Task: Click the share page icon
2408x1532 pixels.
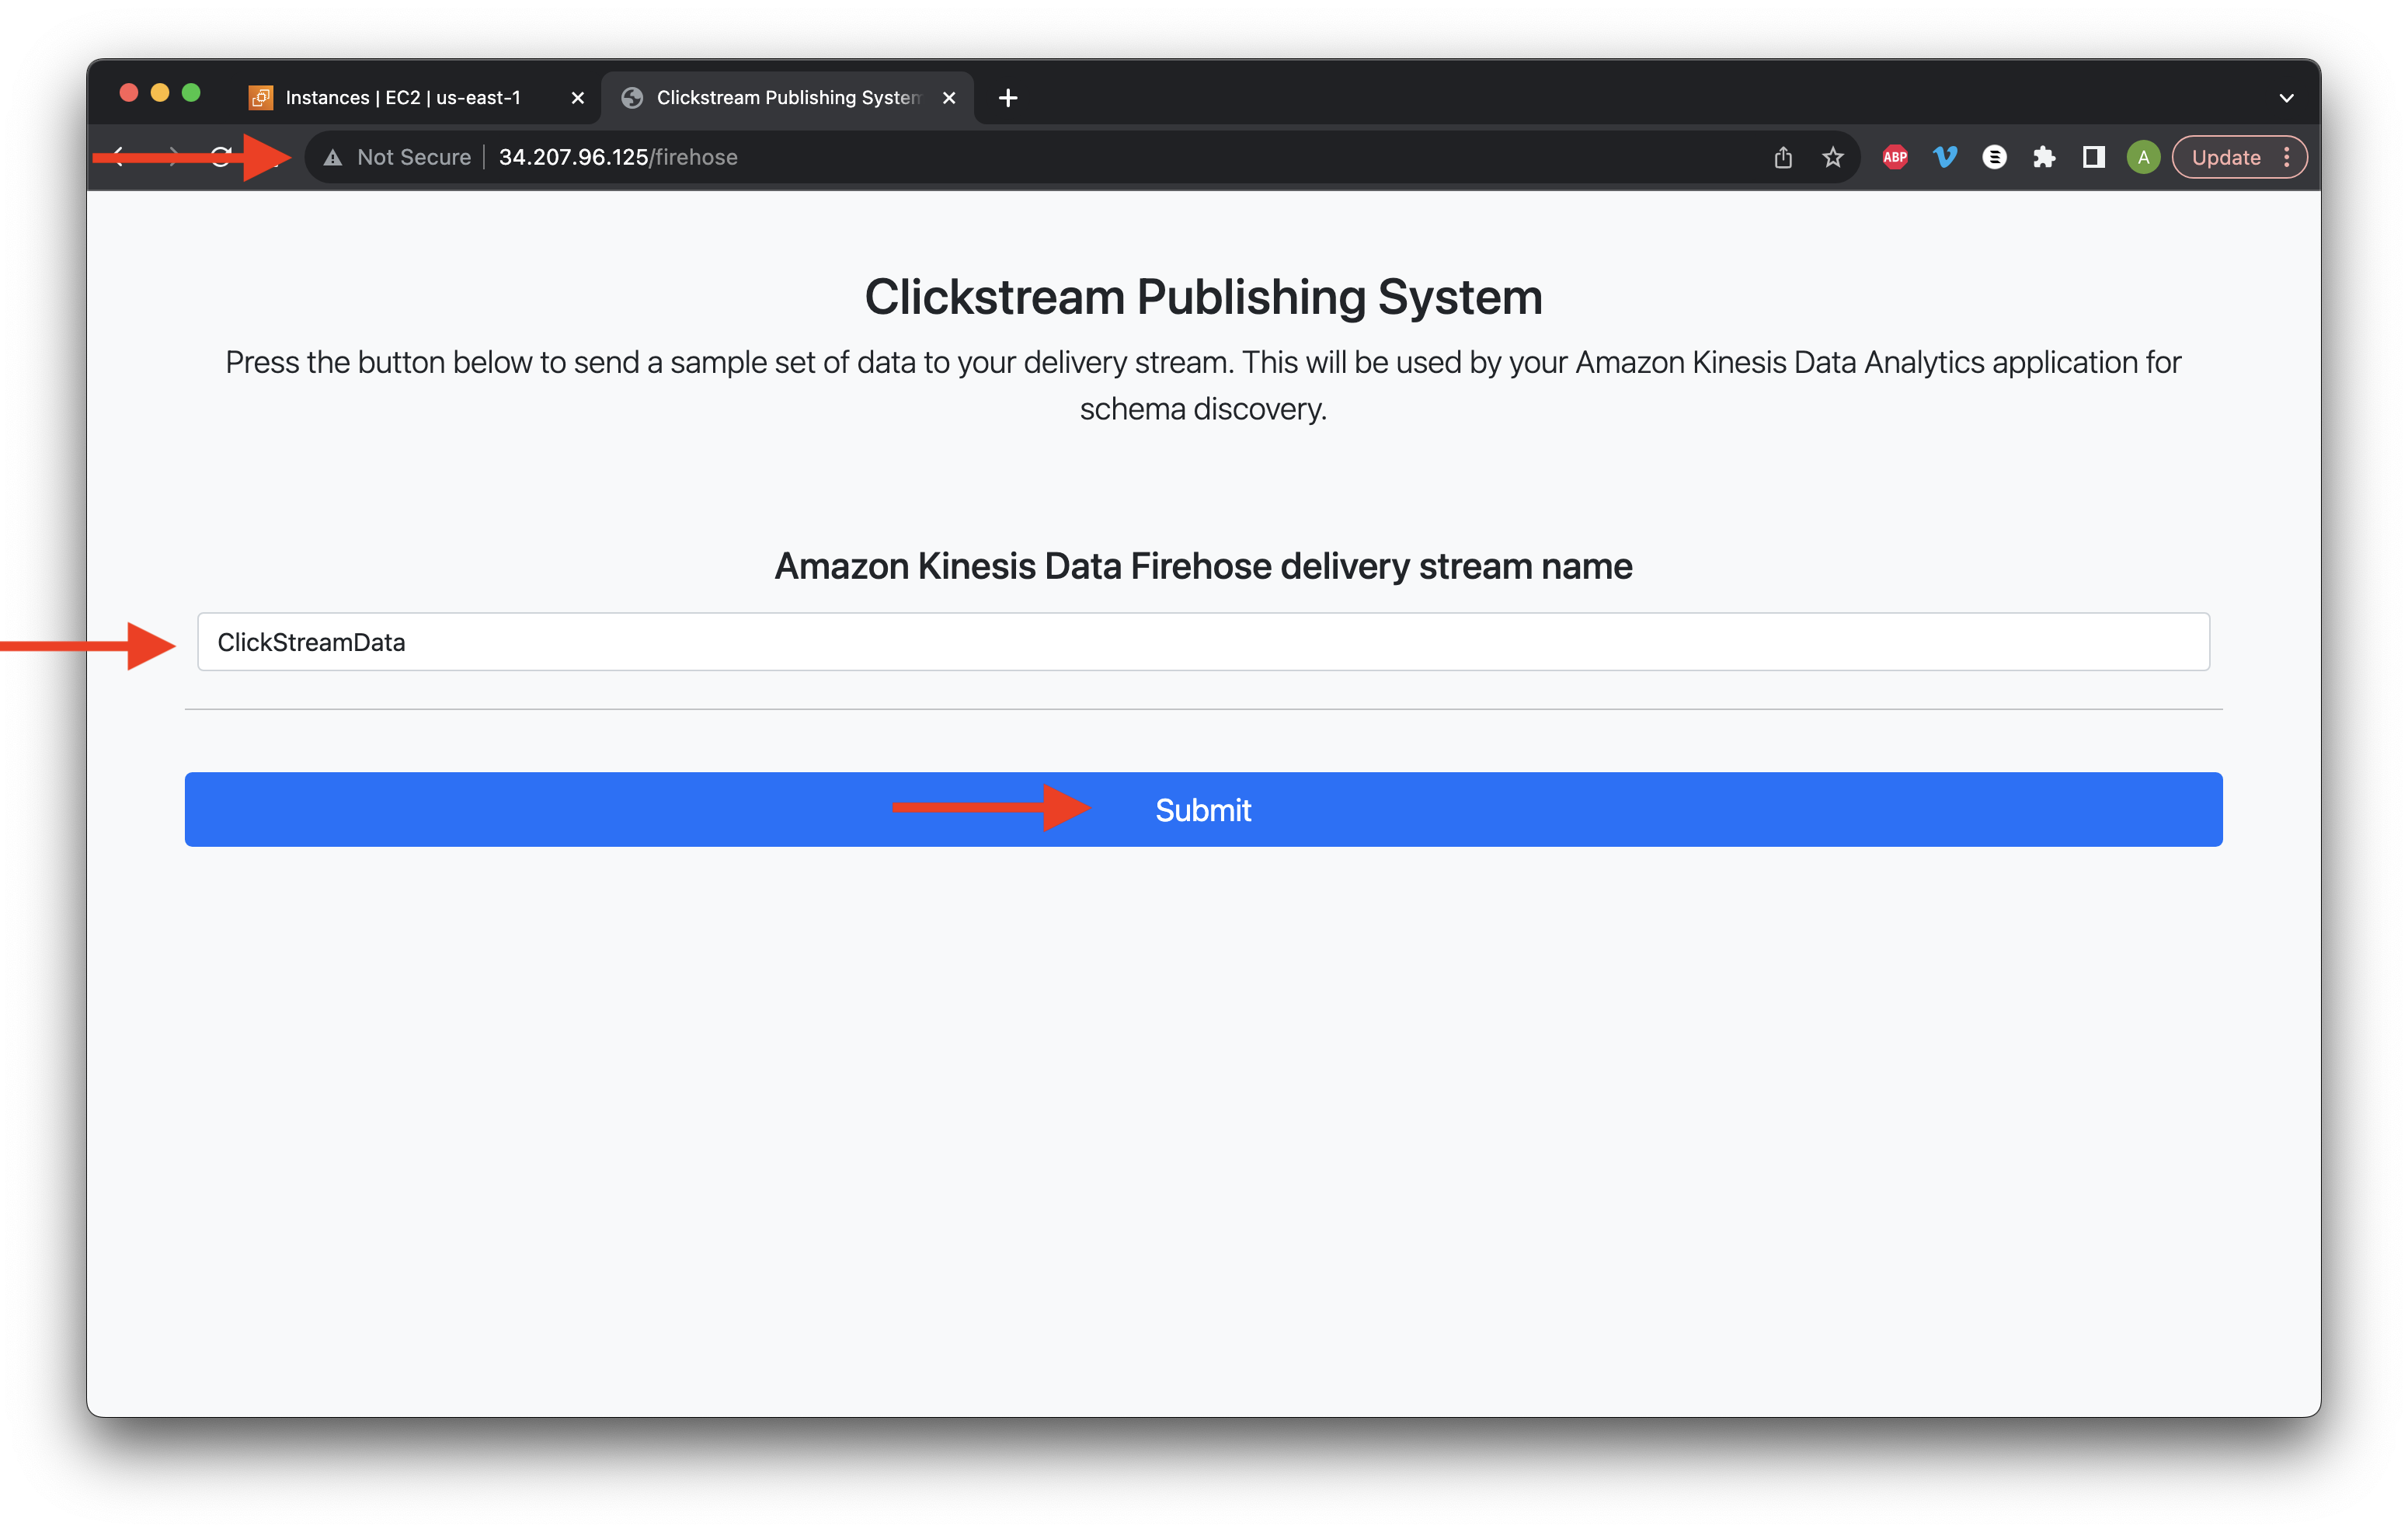Action: pos(1783,157)
